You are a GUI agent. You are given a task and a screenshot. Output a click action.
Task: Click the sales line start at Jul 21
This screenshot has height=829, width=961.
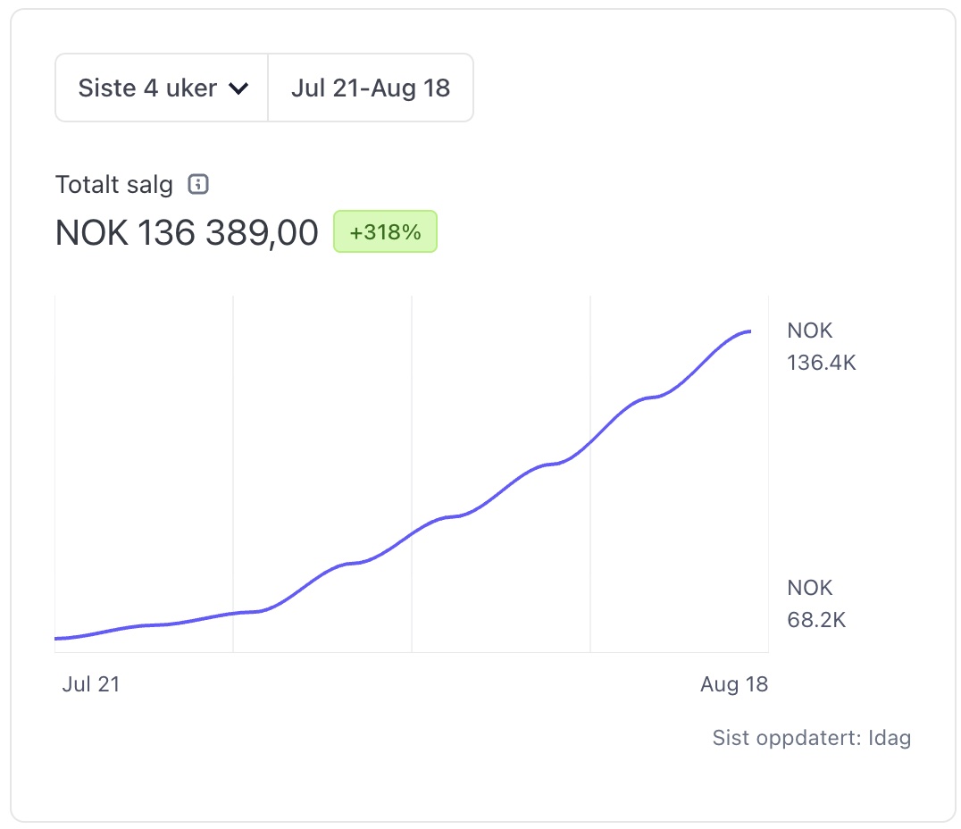(57, 639)
